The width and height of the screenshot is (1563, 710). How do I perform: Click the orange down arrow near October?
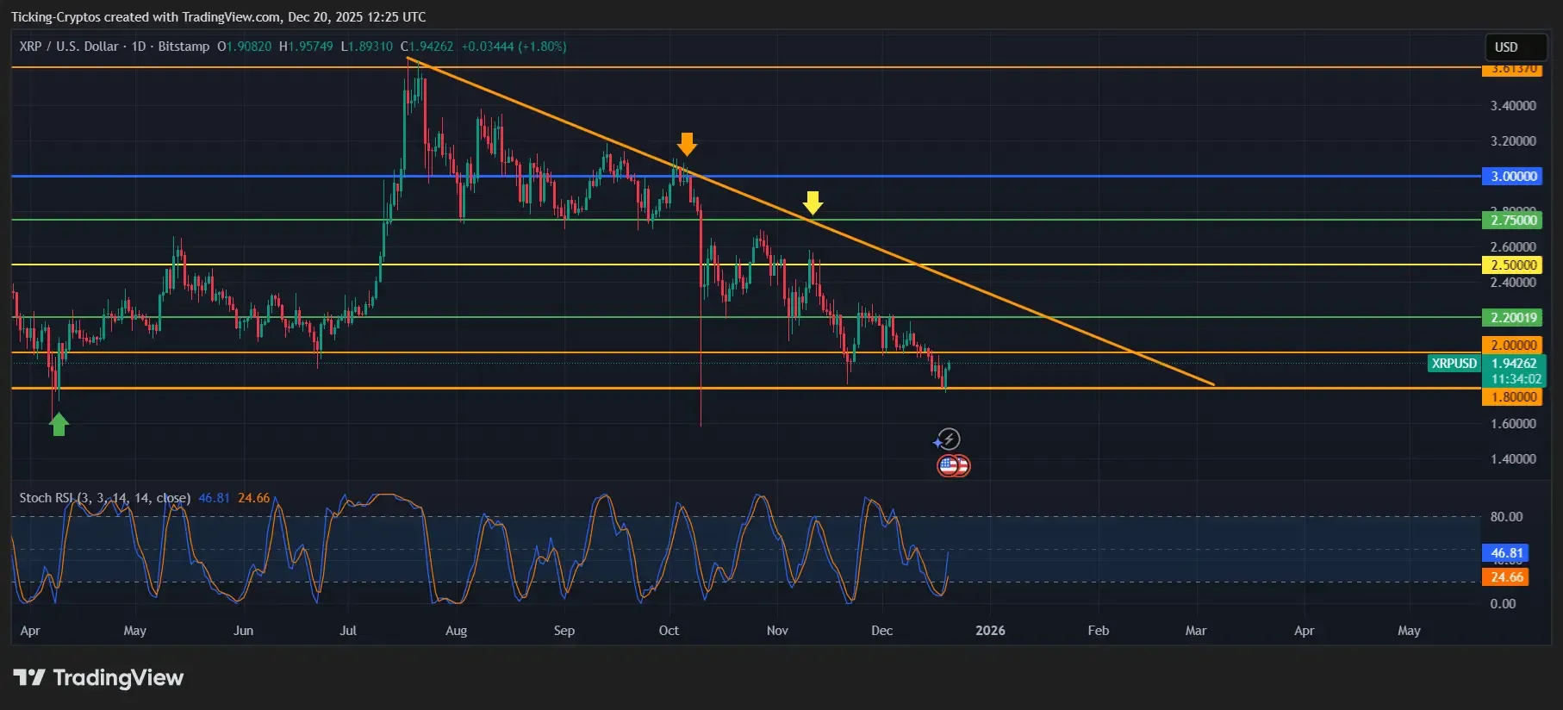tap(687, 144)
